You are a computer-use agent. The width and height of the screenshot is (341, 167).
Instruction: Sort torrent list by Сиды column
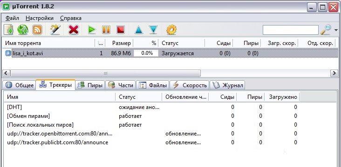click(219, 43)
